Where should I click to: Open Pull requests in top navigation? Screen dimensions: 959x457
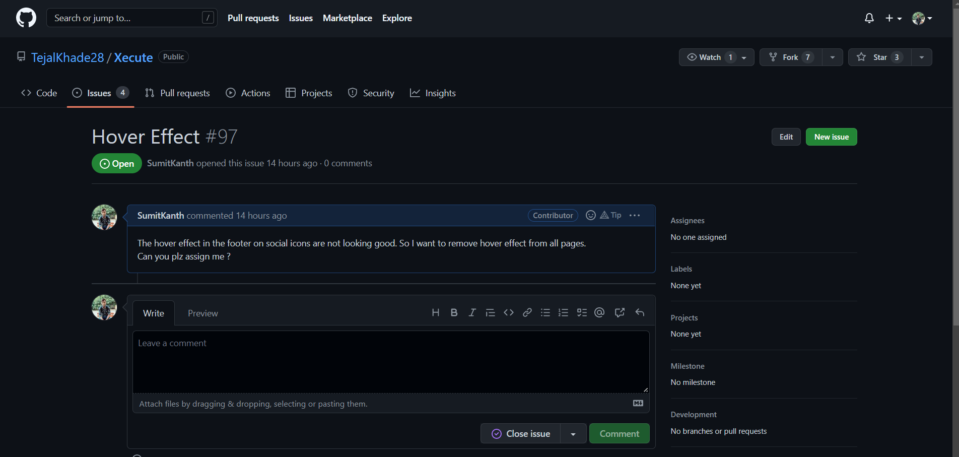pyautogui.click(x=253, y=18)
